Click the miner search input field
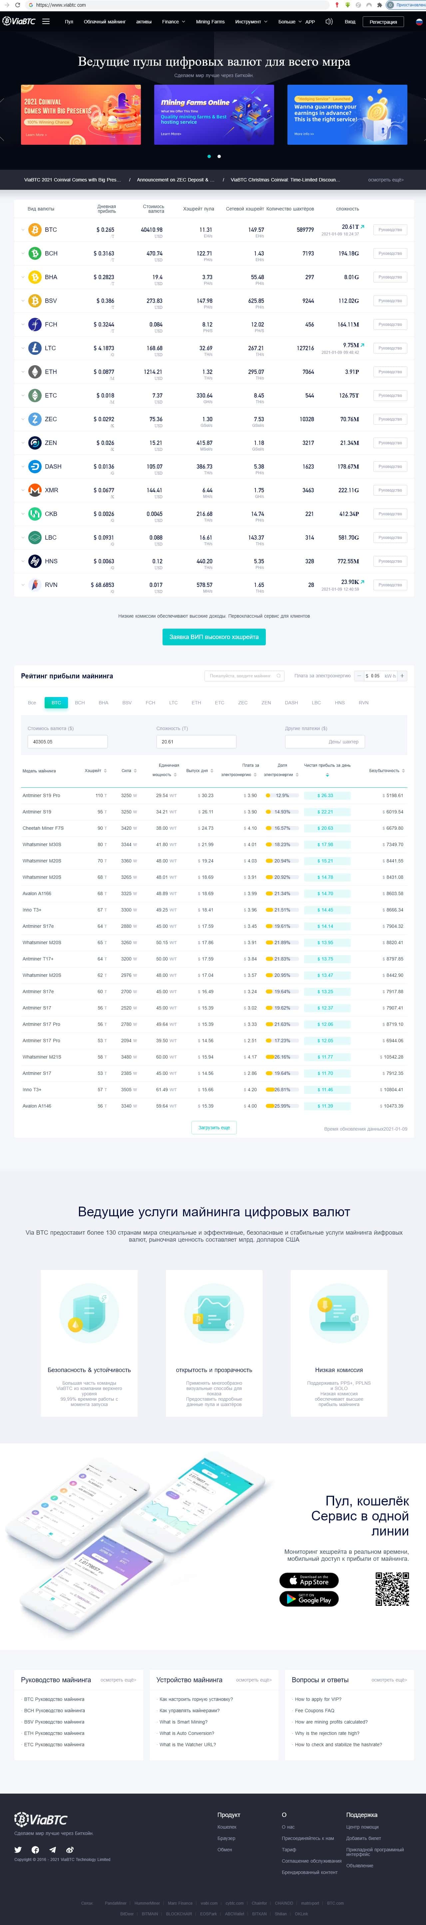This screenshot has height=1925, width=426. [245, 676]
